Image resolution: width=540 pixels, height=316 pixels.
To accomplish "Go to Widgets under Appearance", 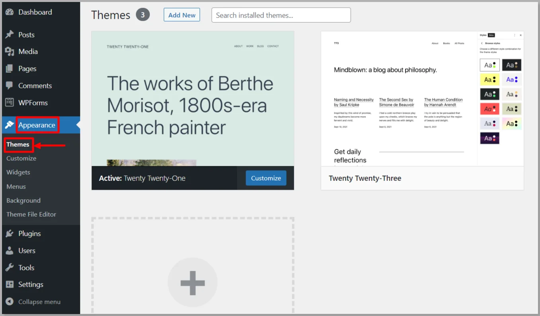I will pos(18,172).
